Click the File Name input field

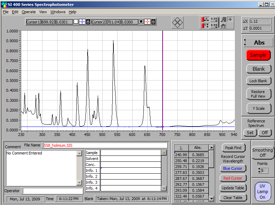(x=105, y=145)
